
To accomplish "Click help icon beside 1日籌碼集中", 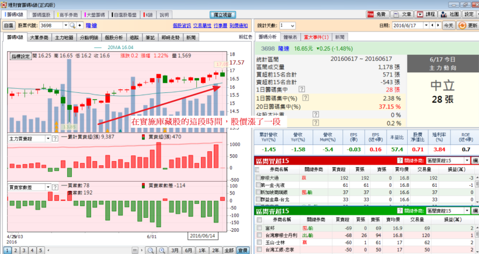I will click(302, 89).
